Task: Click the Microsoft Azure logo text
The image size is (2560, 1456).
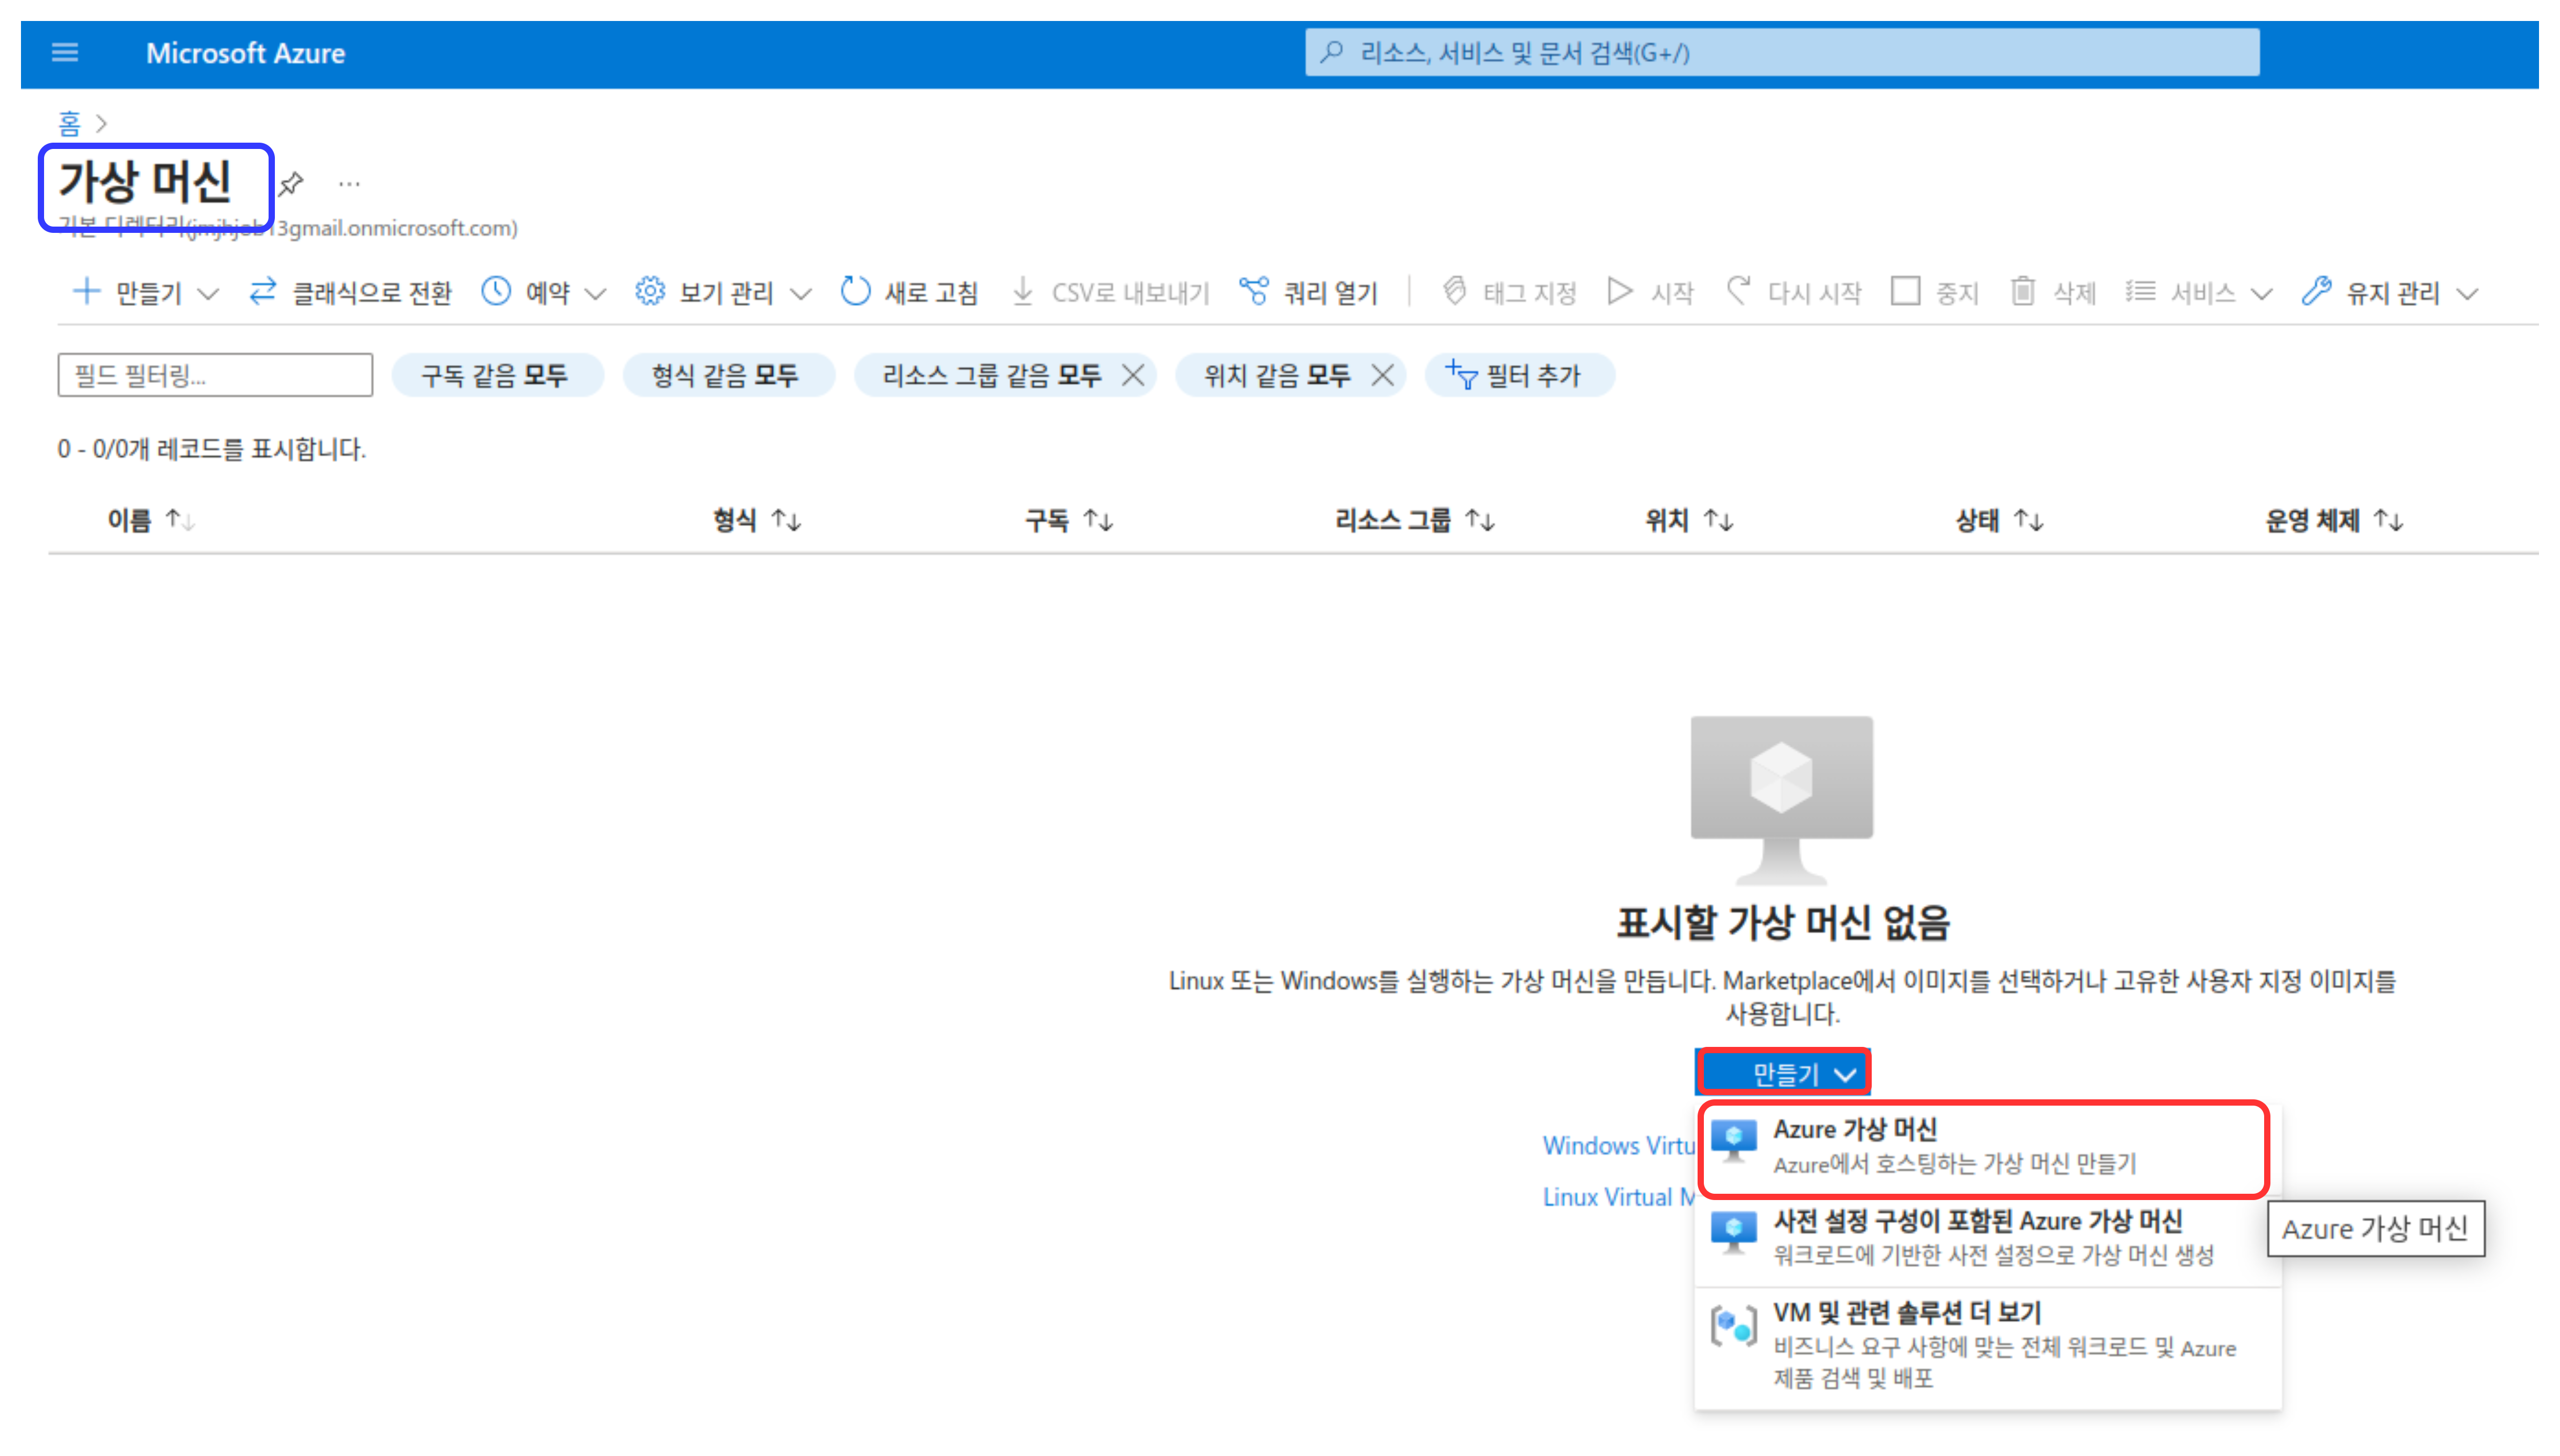Action: pyautogui.click(x=245, y=53)
